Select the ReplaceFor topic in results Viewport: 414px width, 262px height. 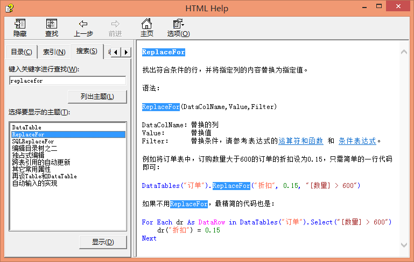point(68,135)
